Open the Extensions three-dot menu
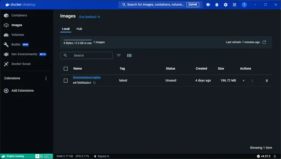The height and width of the screenshot is (159, 281). [x=46, y=78]
